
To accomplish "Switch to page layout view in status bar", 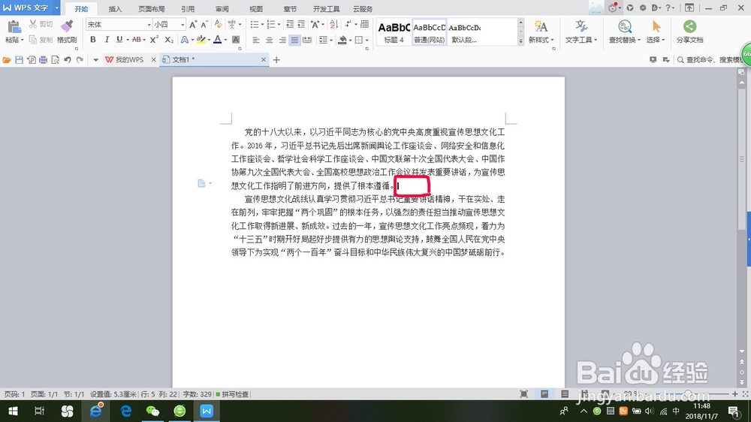I will (x=544, y=393).
